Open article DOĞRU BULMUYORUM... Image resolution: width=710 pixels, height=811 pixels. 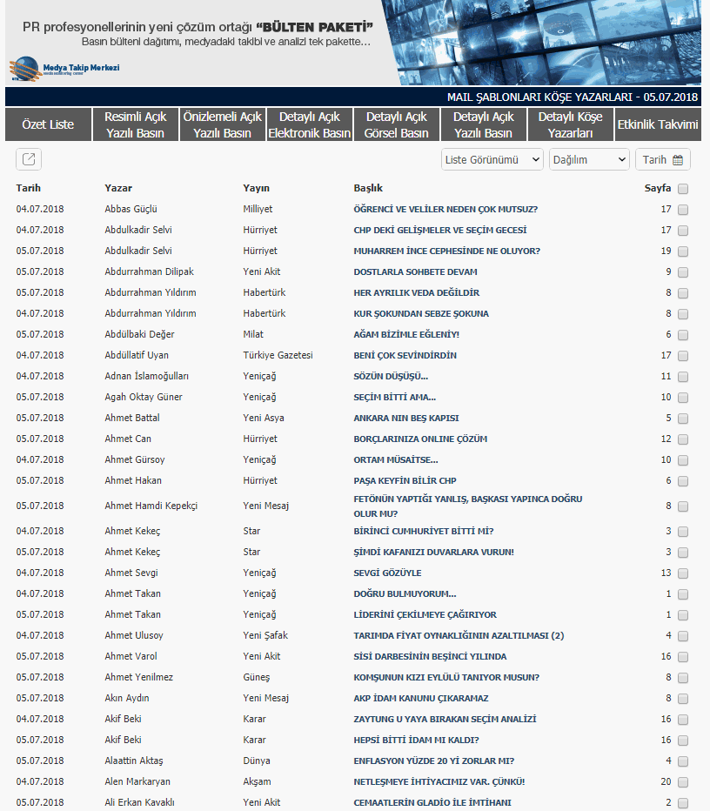click(x=405, y=593)
